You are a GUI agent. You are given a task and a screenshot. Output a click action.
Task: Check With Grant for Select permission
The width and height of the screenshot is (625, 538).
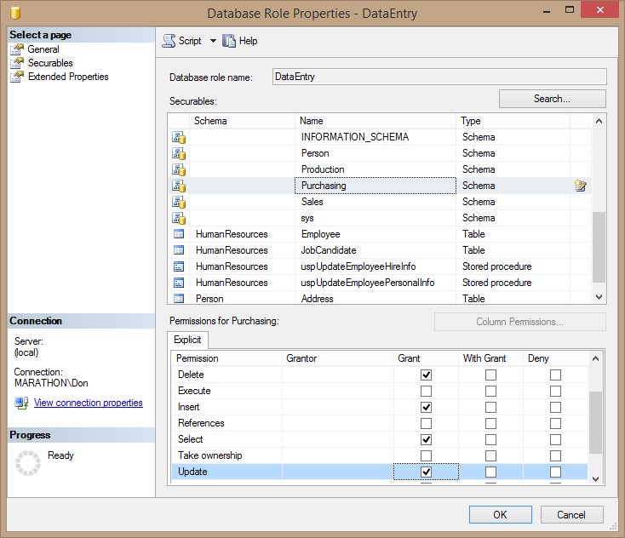click(x=490, y=439)
